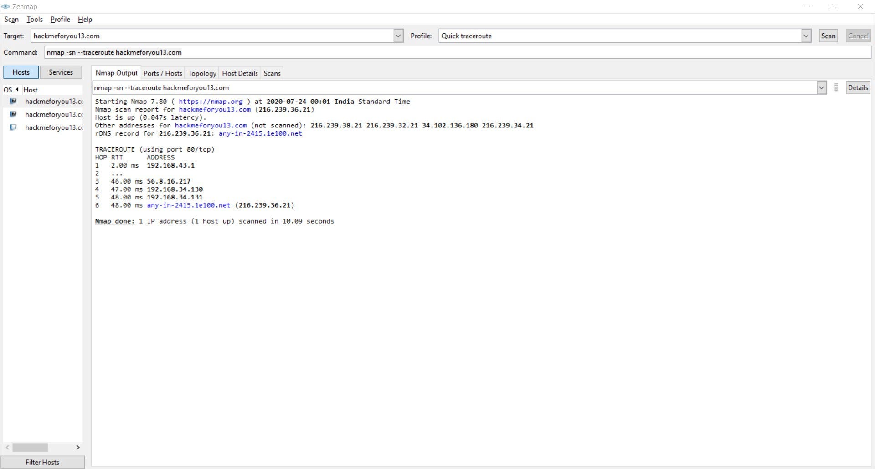Switch to the Topology tab
This screenshot has height=469, width=875.
[x=202, y=73]
